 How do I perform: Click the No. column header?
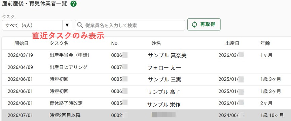pyautogui.click(x=115, y=44)
